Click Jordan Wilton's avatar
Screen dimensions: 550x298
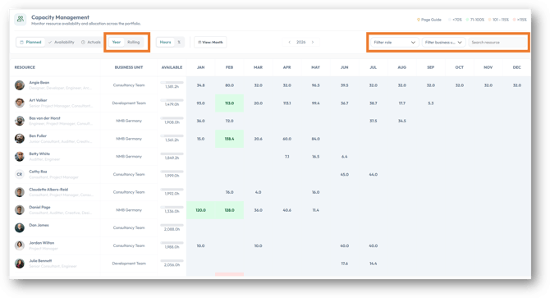[x=20, y=245]
